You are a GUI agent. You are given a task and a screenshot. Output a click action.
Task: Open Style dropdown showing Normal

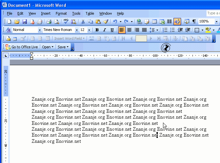(40, 30)
